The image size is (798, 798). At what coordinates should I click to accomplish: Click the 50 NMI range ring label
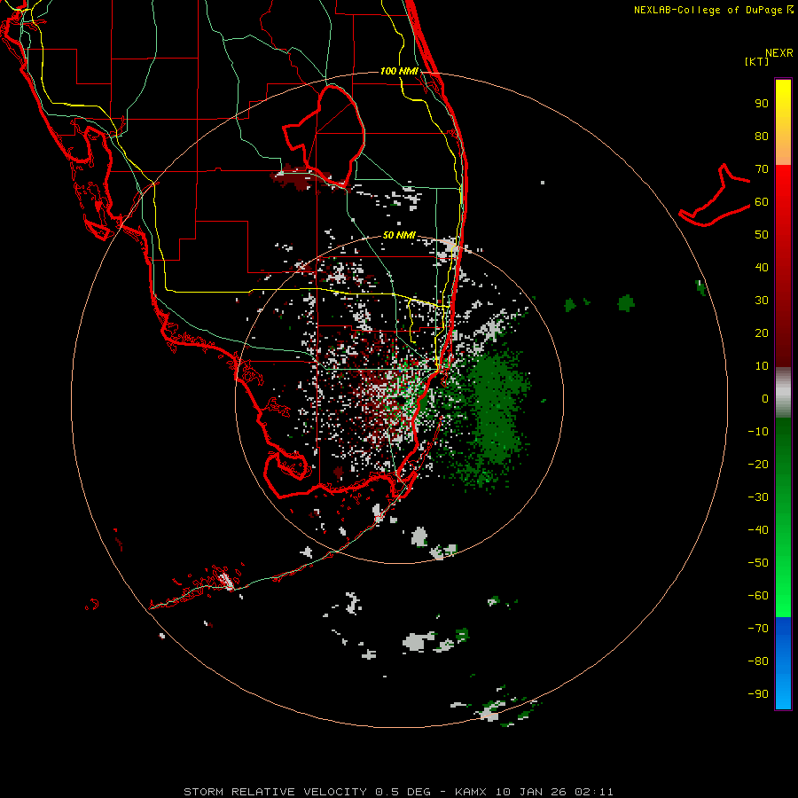pos(399,236)
